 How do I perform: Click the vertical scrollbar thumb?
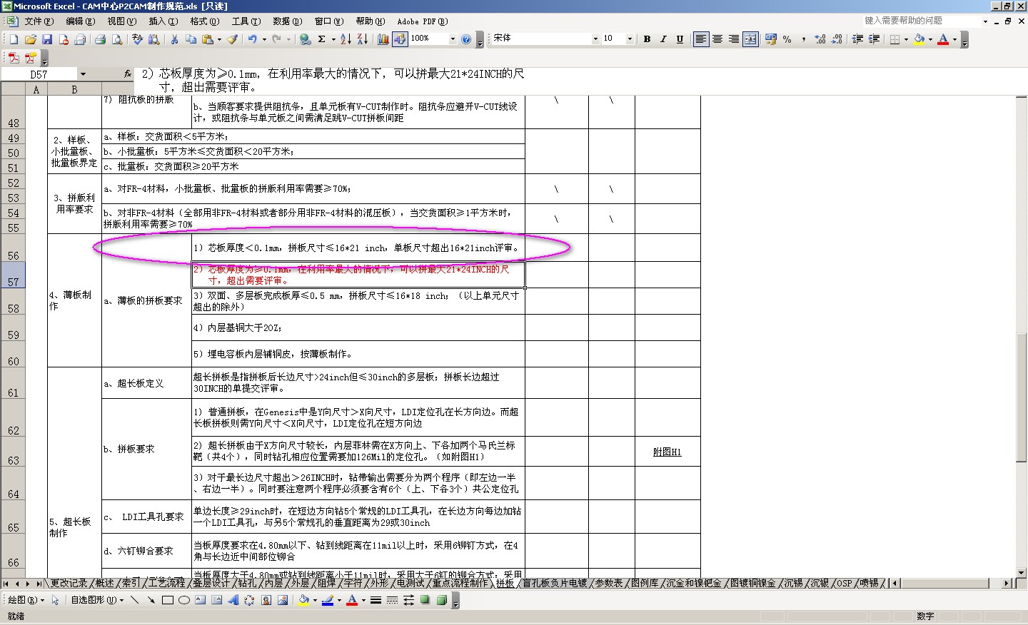click(1022, 396)
